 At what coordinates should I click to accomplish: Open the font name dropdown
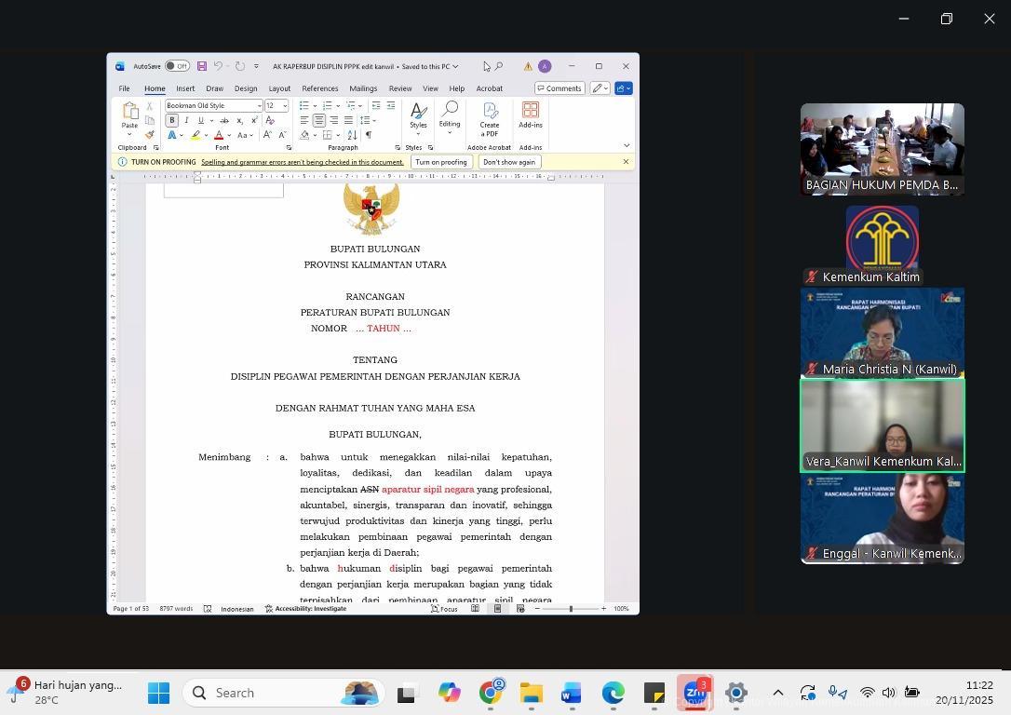[259, 106]
